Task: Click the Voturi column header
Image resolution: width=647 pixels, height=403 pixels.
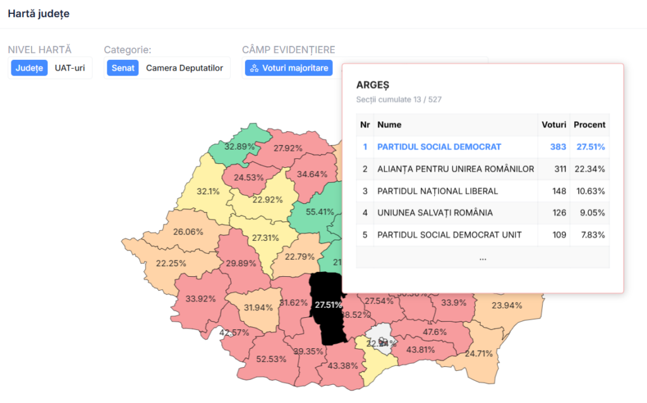Action: pyautogui.click(x=553, y=125)
